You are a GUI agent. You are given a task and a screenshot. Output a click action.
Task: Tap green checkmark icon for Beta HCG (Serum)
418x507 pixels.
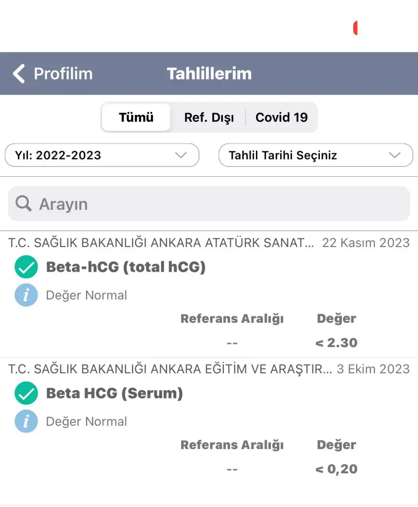click(x=26, y=394)
